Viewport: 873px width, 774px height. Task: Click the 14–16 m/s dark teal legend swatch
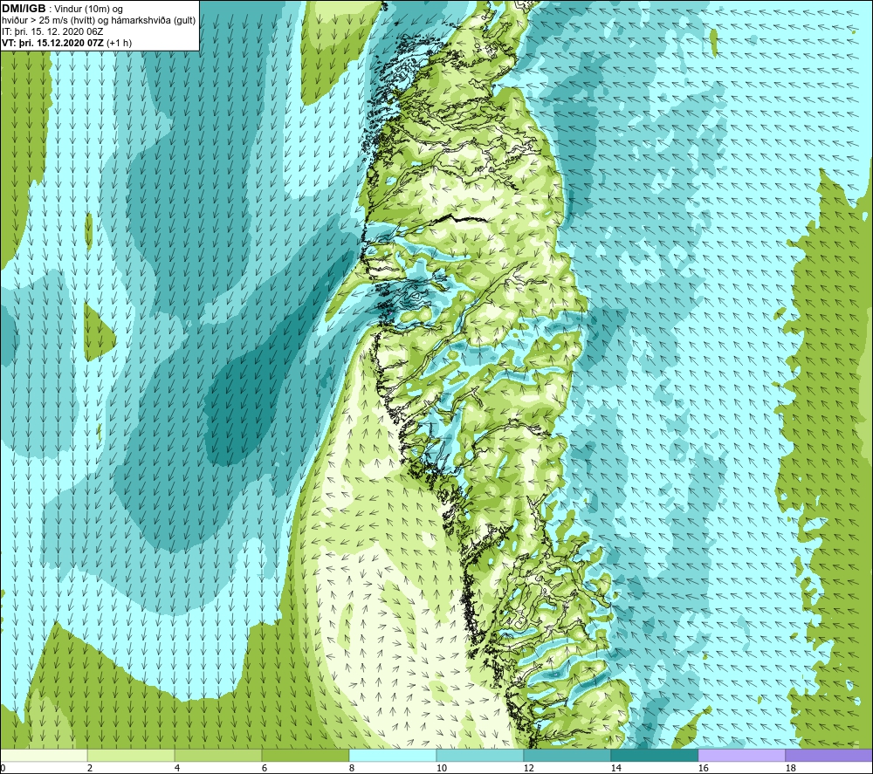pos(654,755)
